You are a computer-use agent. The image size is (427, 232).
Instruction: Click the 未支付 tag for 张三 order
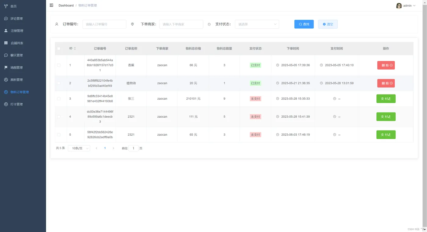(255, 99)
